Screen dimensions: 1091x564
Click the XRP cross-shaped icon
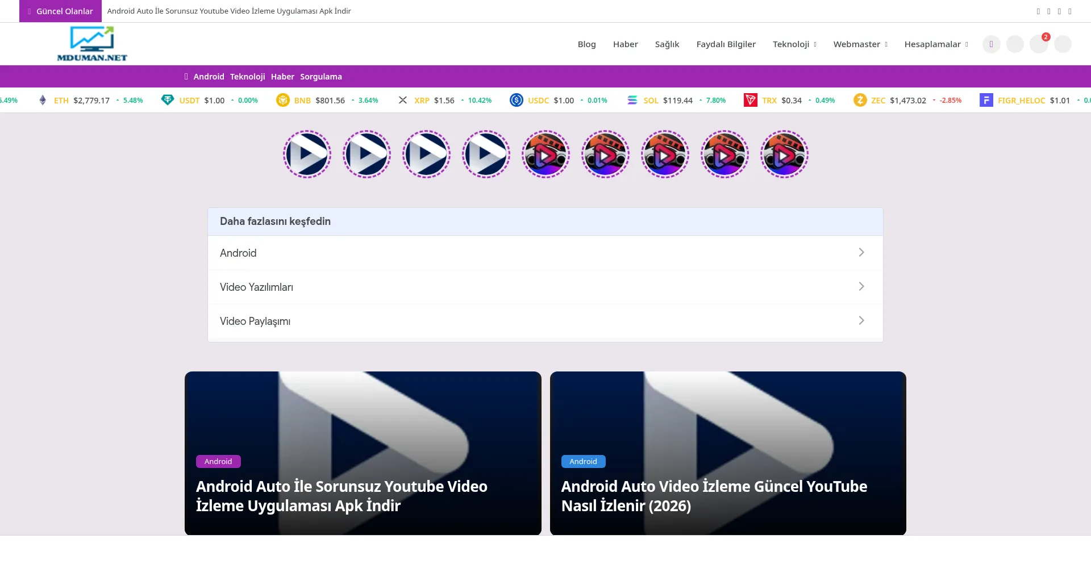pyautogui.click(x=403, y=100)
